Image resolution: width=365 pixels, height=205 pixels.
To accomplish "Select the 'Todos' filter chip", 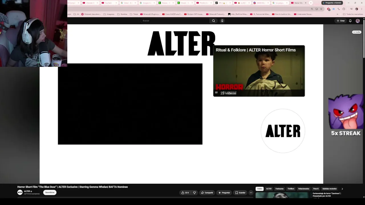I will pyautogui.click(x=259, y=189).
